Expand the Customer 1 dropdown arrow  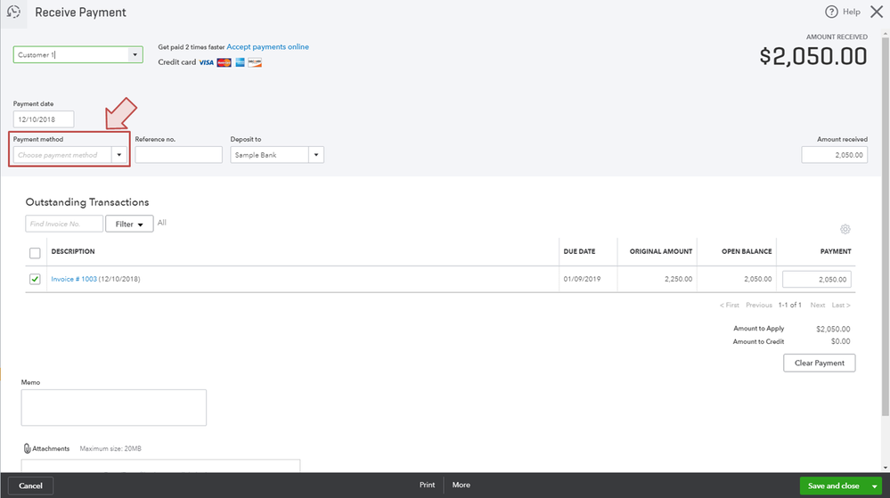tap(135, 54)
